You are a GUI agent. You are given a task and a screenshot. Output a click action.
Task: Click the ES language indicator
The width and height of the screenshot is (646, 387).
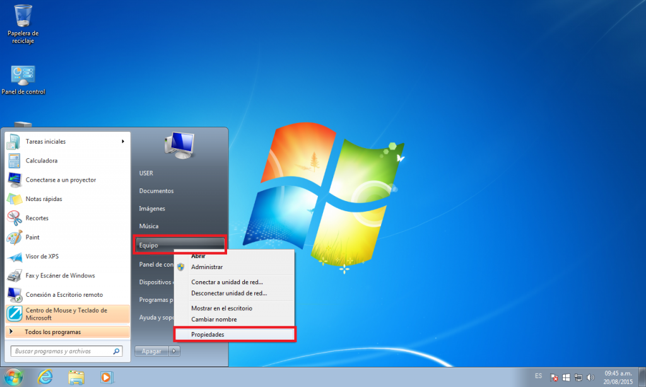[x=539, y=376]
